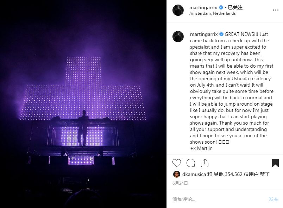Click martingarrix avatar in post header
Image resolution: width=283 pixels, height=208 pixels.
point(178,10)
